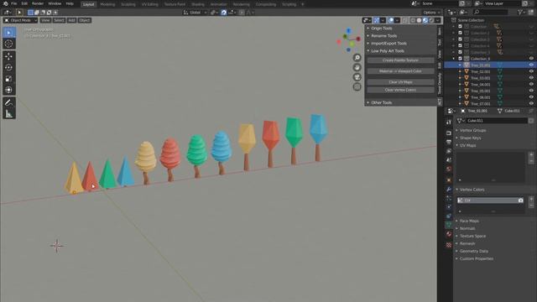Open the Output properties tab icon
The height and width of the screenshot is (302, 537).
[x=449, y=142]
